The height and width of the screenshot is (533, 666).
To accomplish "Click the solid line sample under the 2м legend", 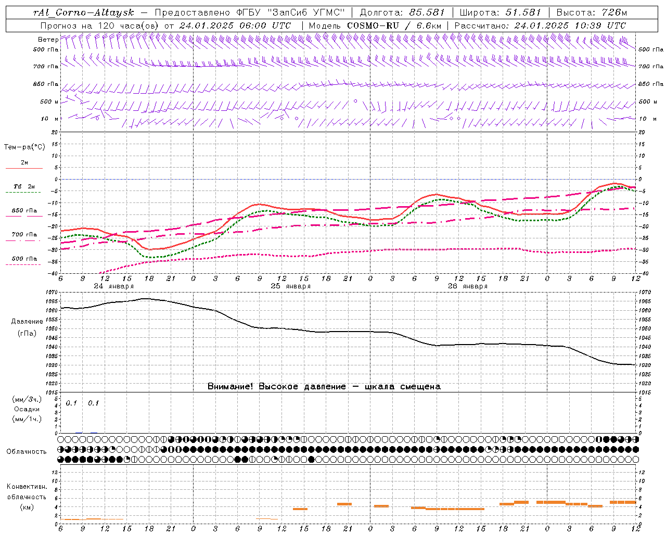I will [x=24, y=169].
